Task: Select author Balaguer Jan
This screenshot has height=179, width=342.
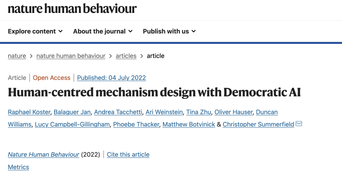Action: click(72, 112)
